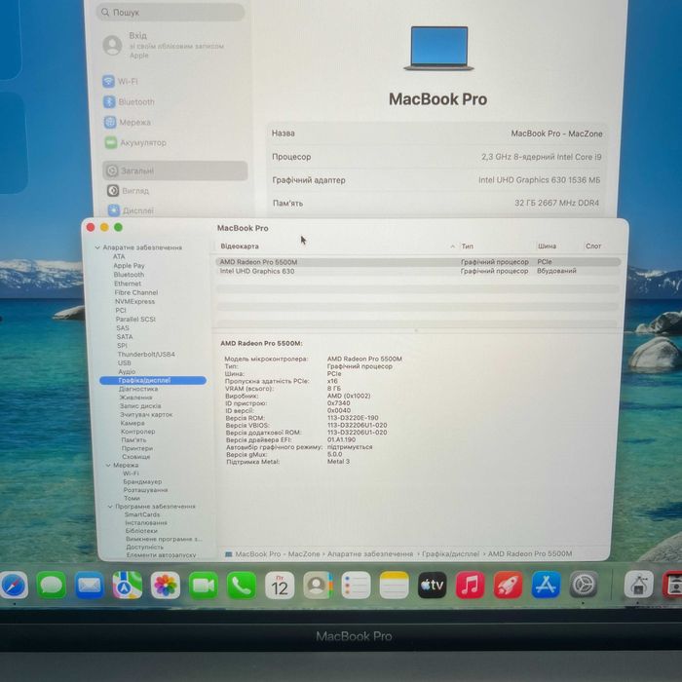Viewport: 682px width, 682px height.
Task: Open Contacts app in the Dock
Action: pos(318,586)
